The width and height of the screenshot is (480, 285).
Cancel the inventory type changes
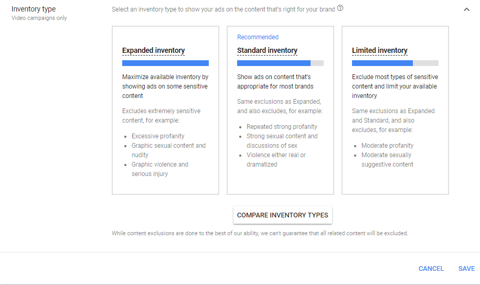pos(431,269)
